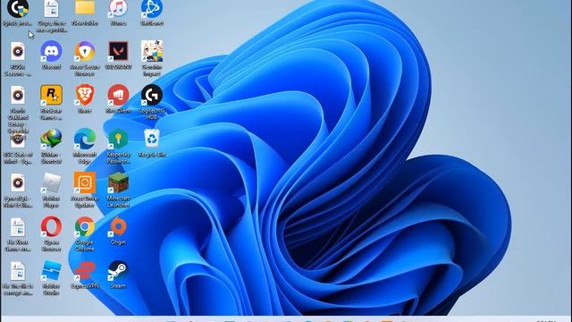572x322 pixels.
Task: Select the Discord desktop shortcut
Action: [51, 55]
